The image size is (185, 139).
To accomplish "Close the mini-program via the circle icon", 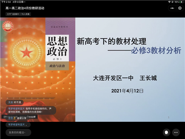I will coord(180,8).
